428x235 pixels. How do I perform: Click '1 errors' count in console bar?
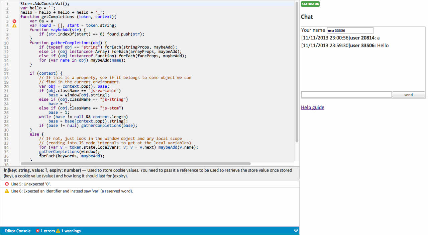pyautogui.click(x=48, y=231)
